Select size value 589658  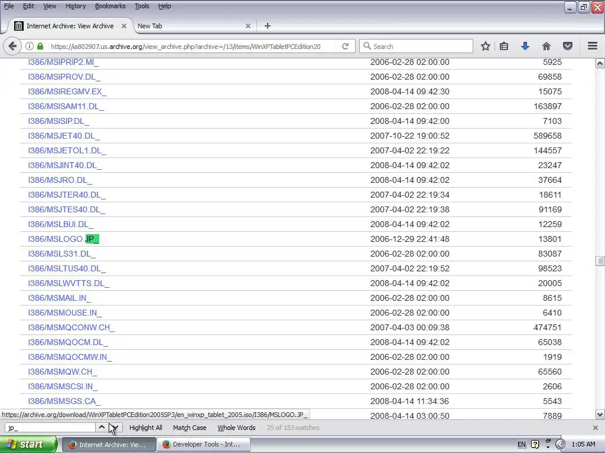click(548, 136)
